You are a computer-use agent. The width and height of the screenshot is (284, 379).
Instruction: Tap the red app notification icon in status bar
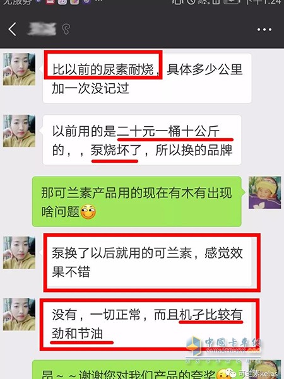click(50, 2)
